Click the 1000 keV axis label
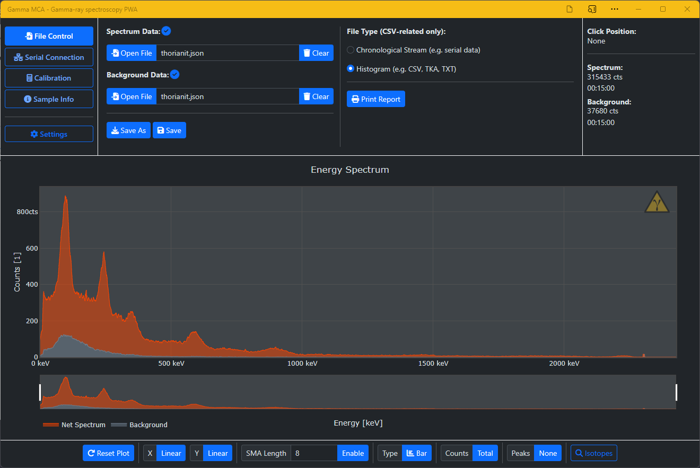 point(302,363)
